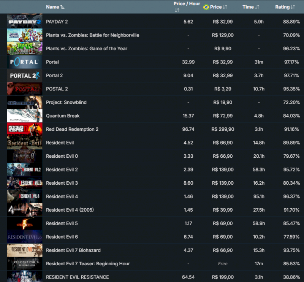Open Battle for Neighborville thumbnail

tap(25, 35)
